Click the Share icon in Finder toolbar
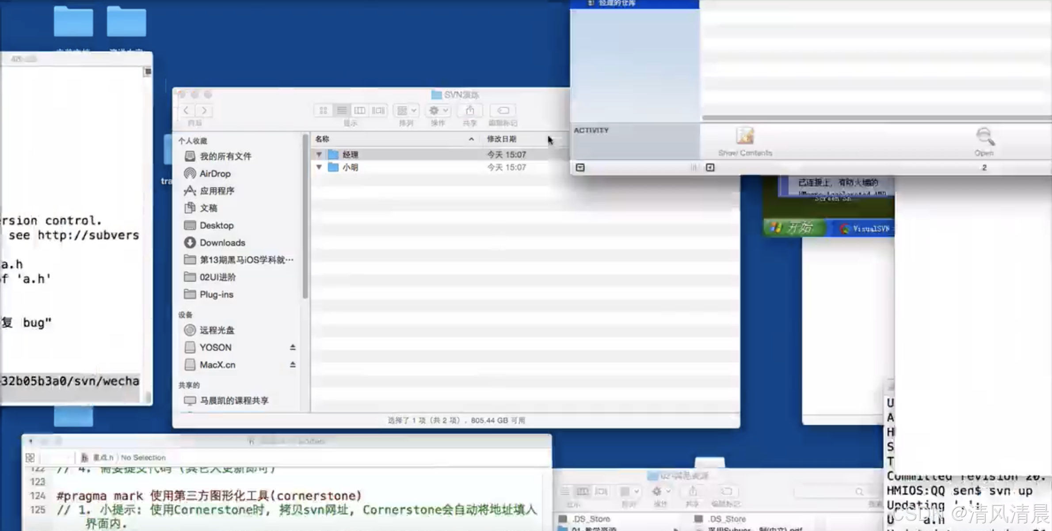This screenshot has width=1052, height=531. (x=469, y=110)
